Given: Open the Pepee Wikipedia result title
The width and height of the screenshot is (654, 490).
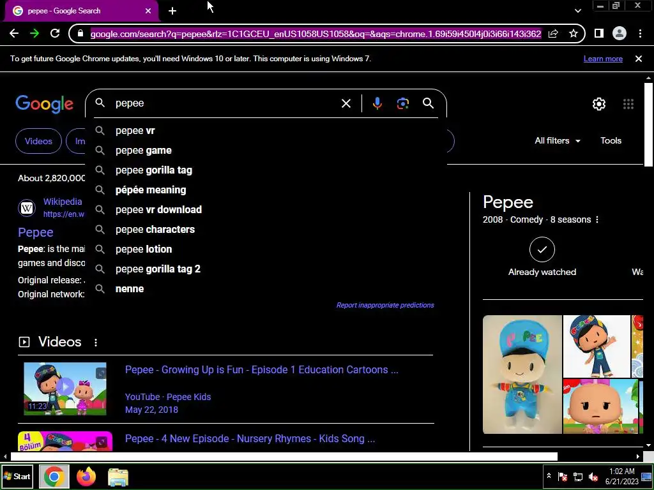Looking at the screenshot, I should tap(36, 232).
